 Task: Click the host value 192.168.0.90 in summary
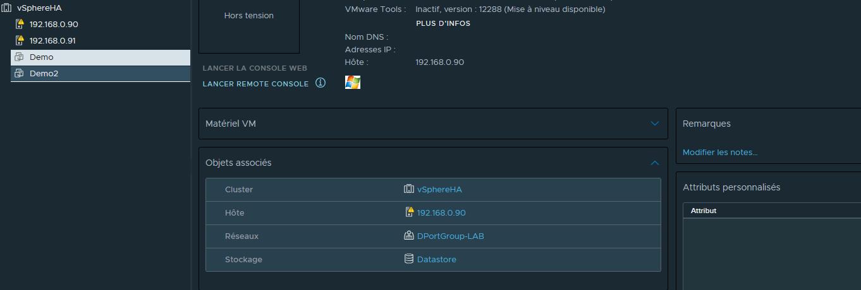[440, 62]
